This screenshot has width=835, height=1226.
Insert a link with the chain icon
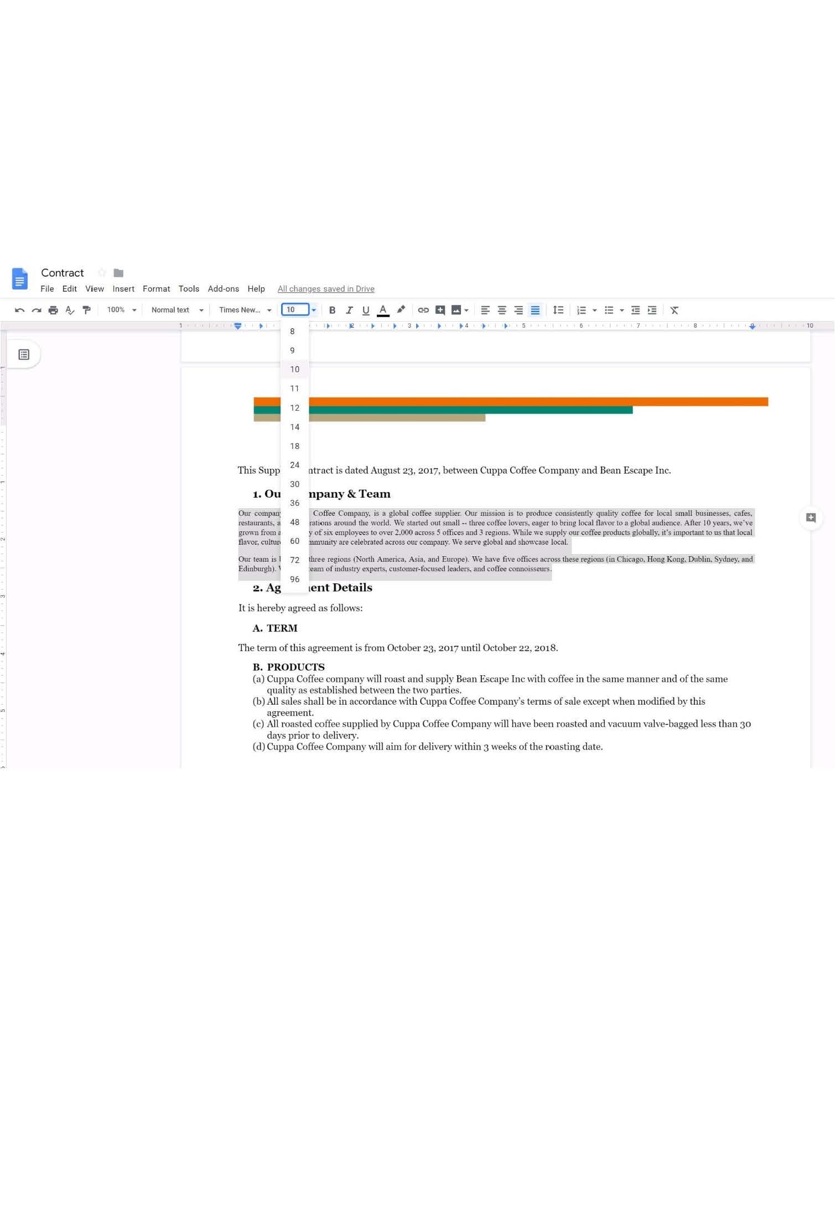(423, 310)
